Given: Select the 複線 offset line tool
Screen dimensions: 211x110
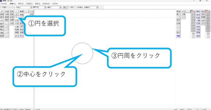Looking at the screenshot, I should tap(22, 15).
